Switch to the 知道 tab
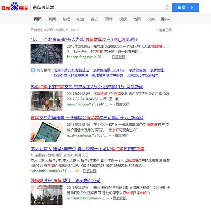This screenshot has height=208, width=211. [x=80, y=19]
